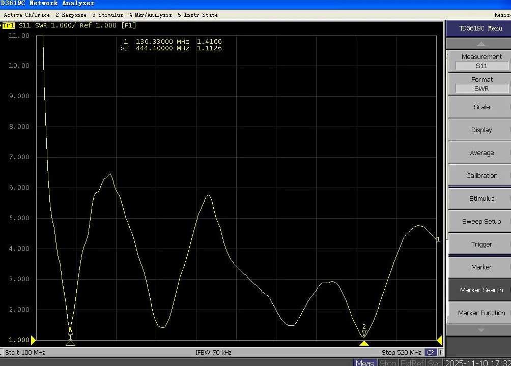Click the IFBW 70 kHz readout
The image size is (511, 366).
[213, 352]
